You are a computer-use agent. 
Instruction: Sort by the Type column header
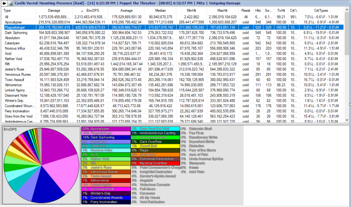[x=7, y=10]
